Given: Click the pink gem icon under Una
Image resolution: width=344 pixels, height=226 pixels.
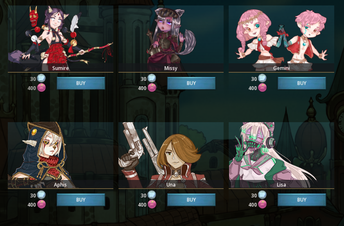Looking at the screenshot, I should coord(152,204).
